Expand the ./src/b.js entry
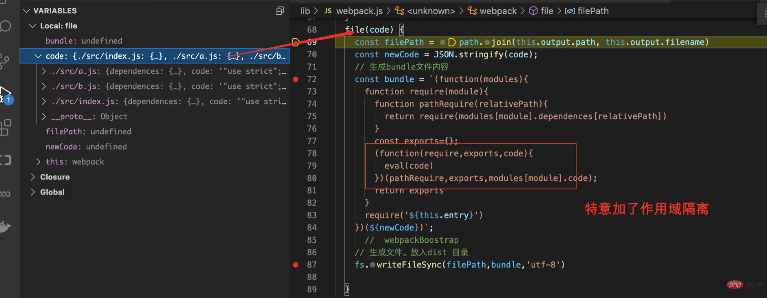This screenshot has height=298, width=767. (x=44, y=86)
